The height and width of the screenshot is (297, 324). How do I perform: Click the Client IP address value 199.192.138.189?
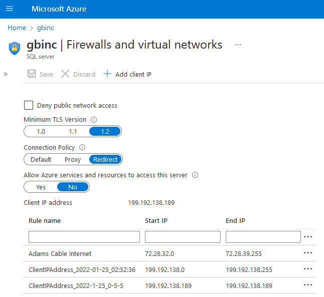pyautogui.click(x=151, y=202)
